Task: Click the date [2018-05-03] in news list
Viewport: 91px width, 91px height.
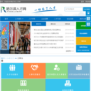Action: (x=70, y=33)
